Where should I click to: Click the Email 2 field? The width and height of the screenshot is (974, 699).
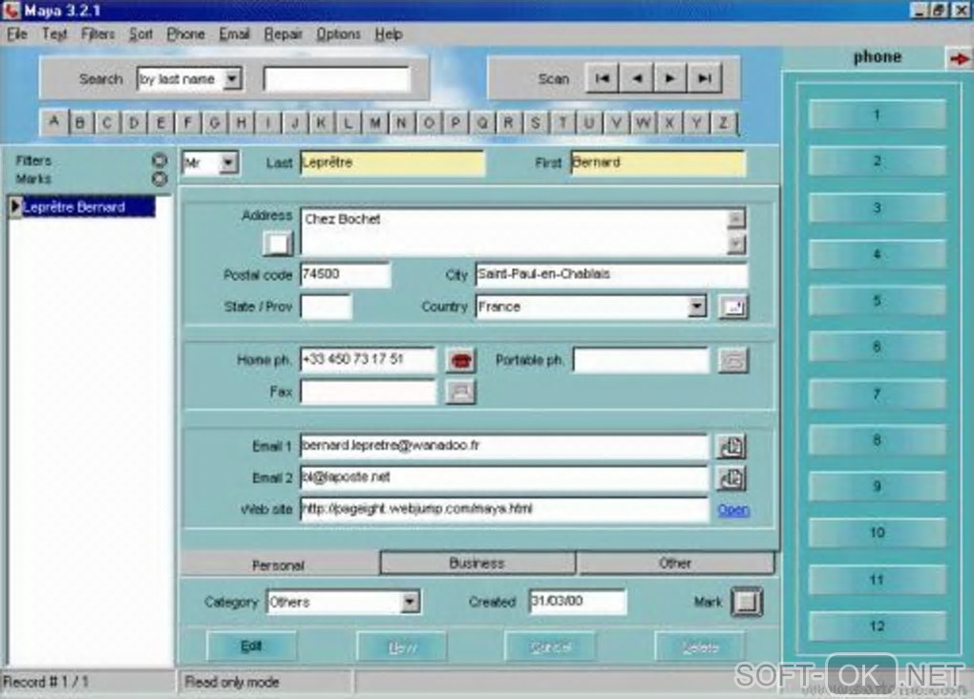point(504,477)
